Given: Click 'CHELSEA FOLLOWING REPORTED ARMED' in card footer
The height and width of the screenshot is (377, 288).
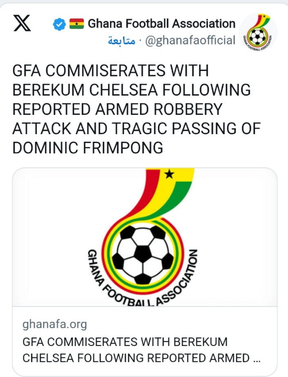Looking at the screenshot, I should tap(136, 358).
